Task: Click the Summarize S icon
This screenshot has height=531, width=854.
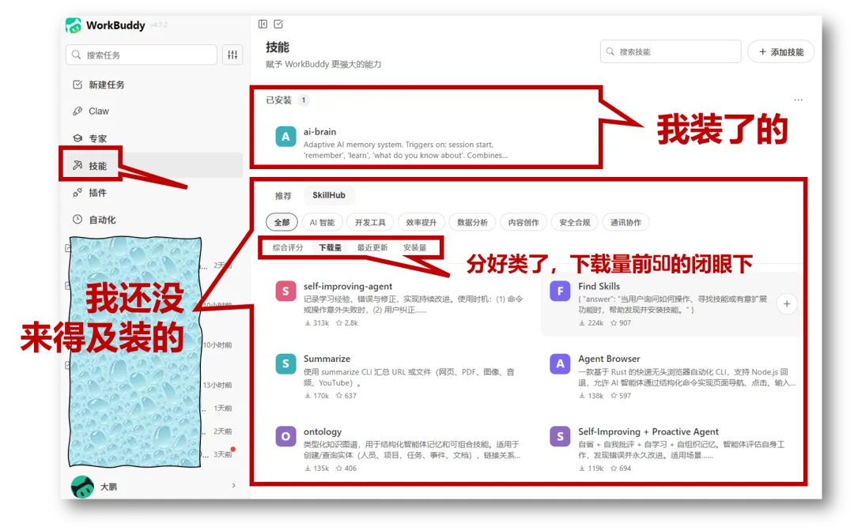Action: click(x=285, y=364)
